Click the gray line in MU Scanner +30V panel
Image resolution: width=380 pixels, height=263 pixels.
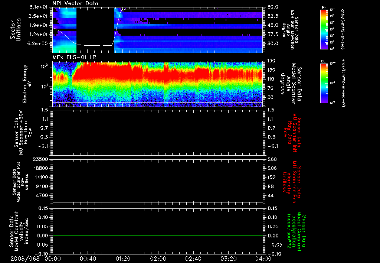click(158, 144)
